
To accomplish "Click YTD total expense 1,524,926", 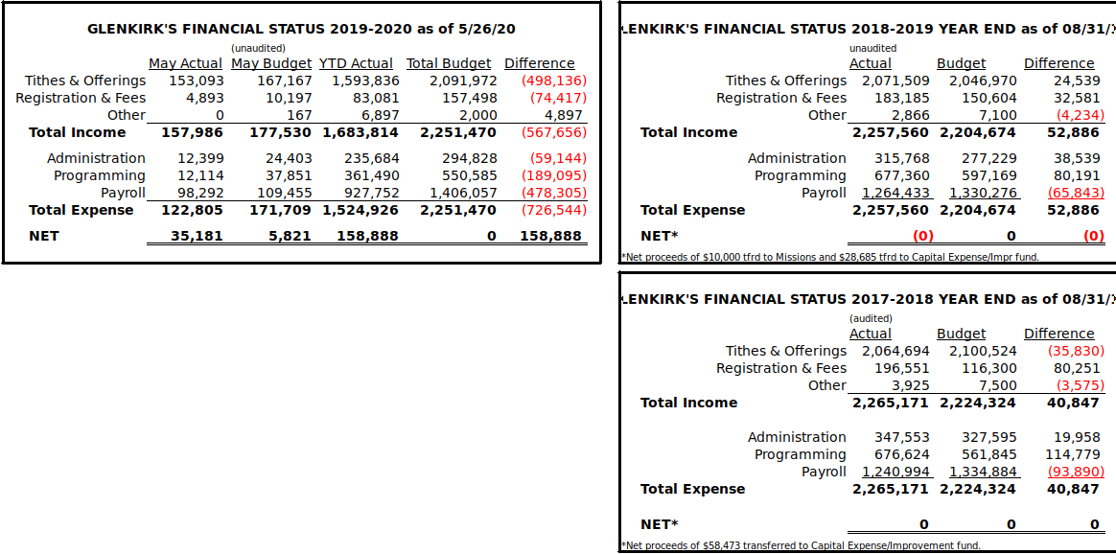I will tap(360, 210).
